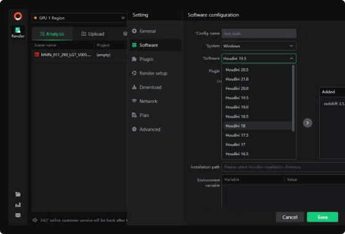Open Advanced settings menu item
Image resolution: width=345 pixels, height=234 pixels.
pyautogui.click(x=155, y=129)
